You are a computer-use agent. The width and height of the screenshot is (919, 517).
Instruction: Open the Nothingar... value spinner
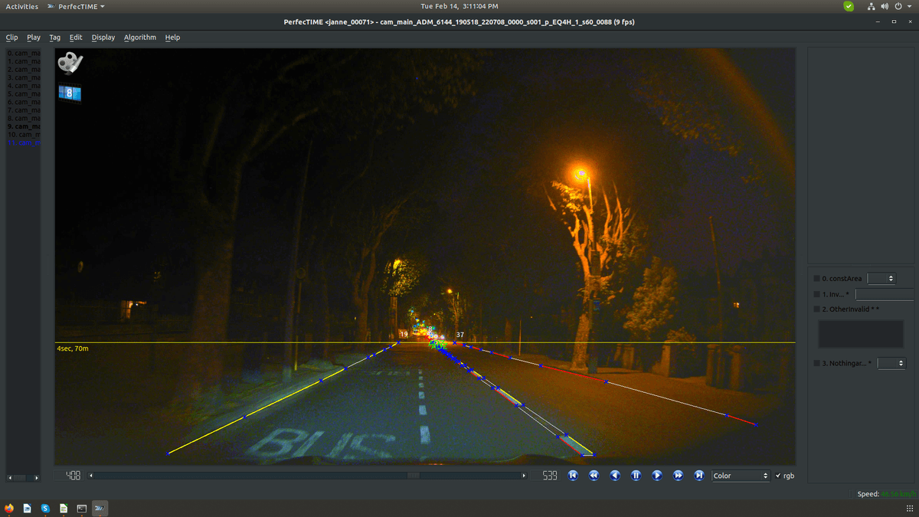[891, 363]
